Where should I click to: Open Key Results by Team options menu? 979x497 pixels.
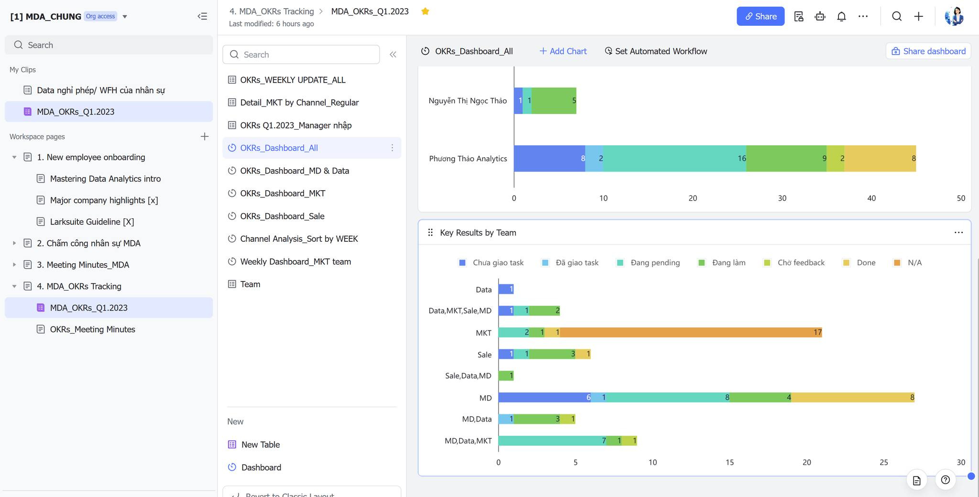coord(958,232)
